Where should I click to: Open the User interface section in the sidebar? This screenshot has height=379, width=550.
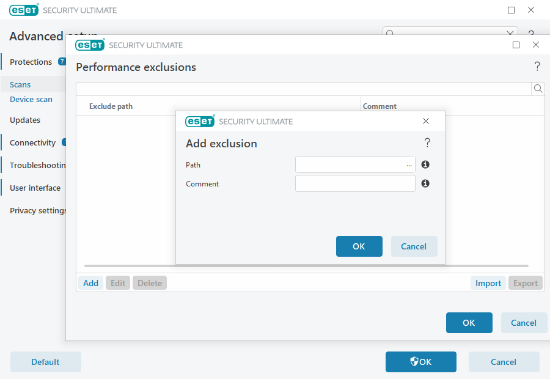[35, 188]
